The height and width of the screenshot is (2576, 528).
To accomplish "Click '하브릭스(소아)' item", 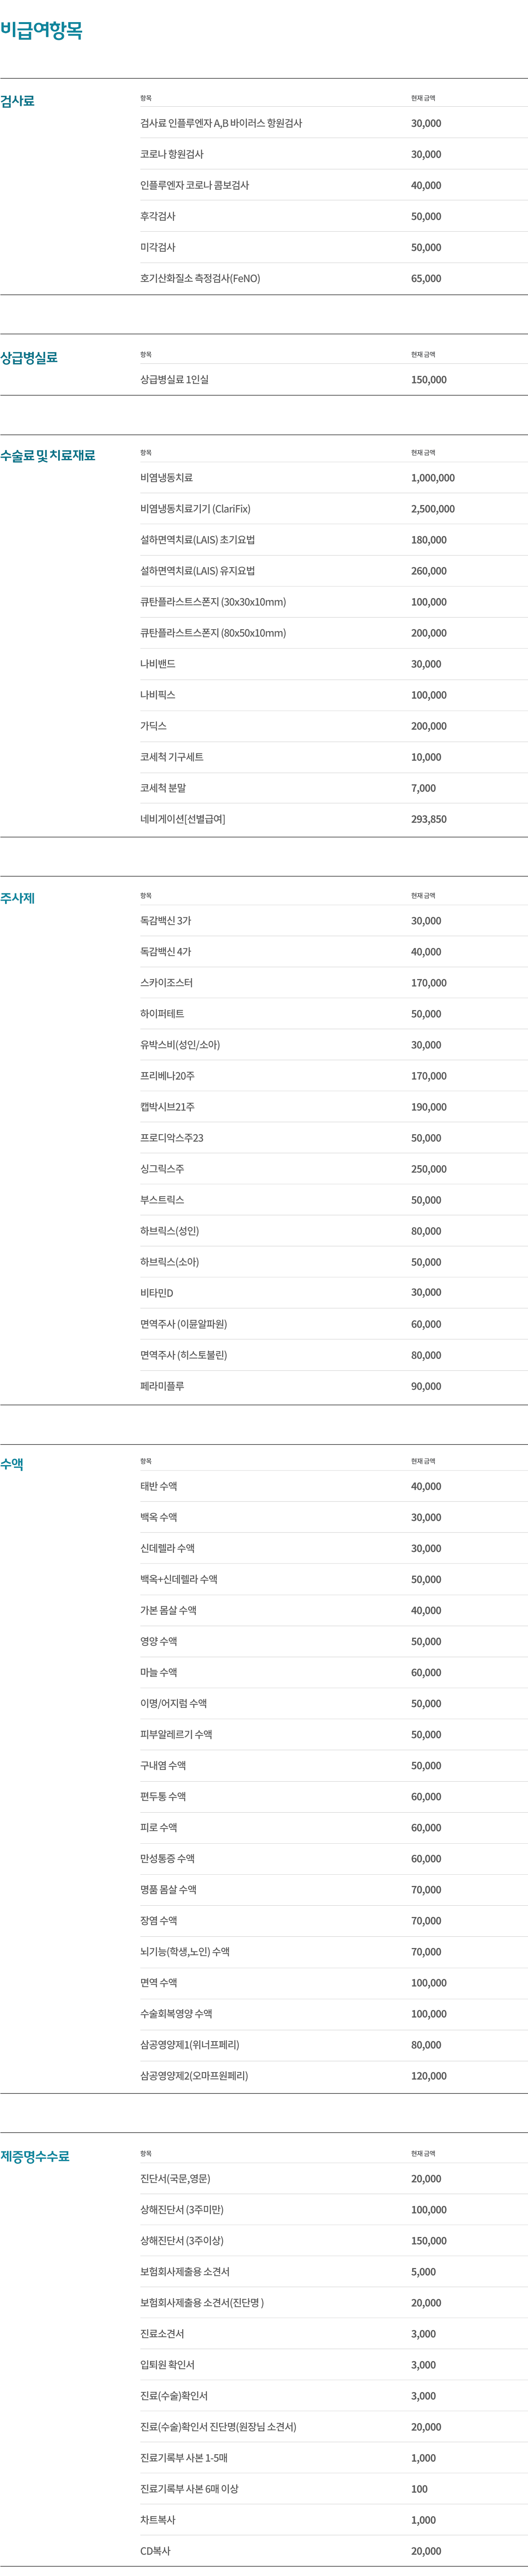I will tap(170, 1262).
